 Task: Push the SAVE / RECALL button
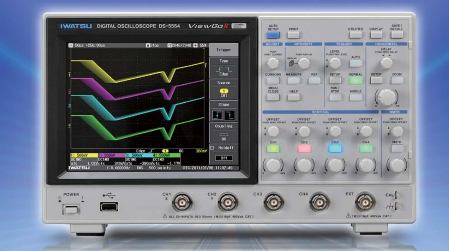pos(397,35)
